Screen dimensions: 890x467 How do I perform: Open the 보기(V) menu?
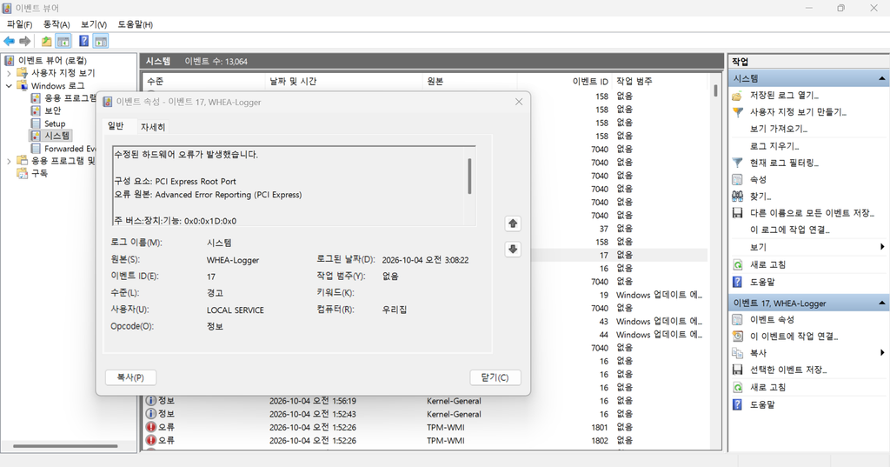tap(94, 24)
